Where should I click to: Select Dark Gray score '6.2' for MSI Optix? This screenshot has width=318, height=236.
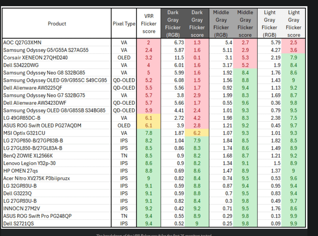pos(197,133)
